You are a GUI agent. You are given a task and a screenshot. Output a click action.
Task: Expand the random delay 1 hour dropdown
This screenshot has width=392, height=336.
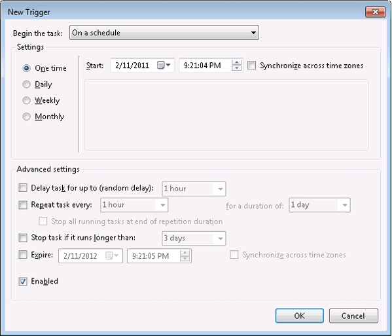(194, 189)
